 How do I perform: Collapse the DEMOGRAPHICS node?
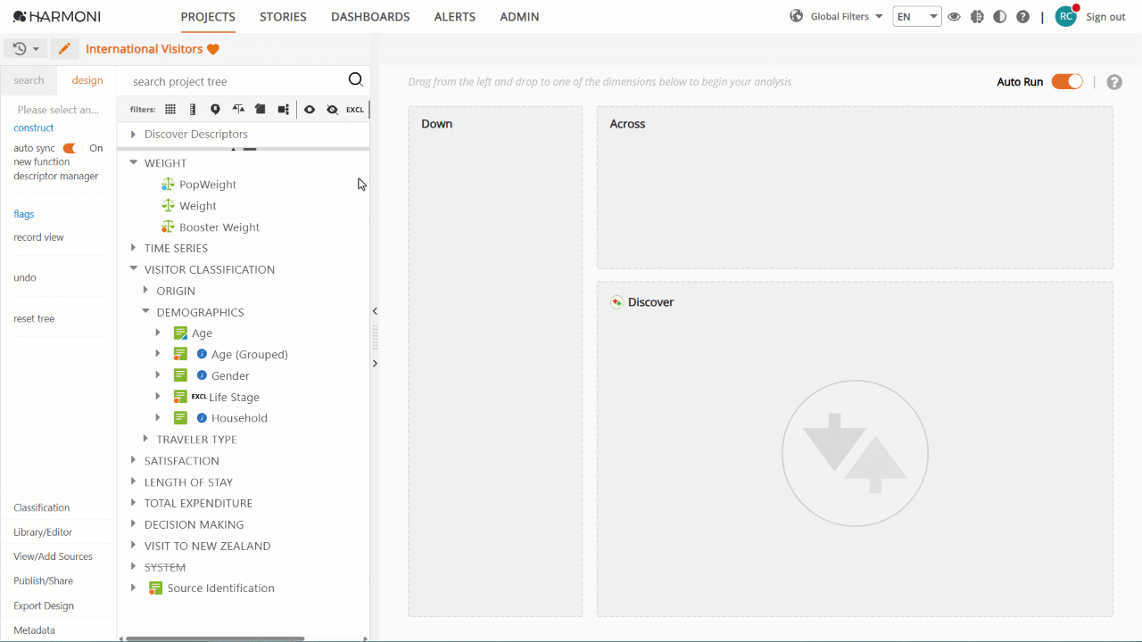click(146, 312)
